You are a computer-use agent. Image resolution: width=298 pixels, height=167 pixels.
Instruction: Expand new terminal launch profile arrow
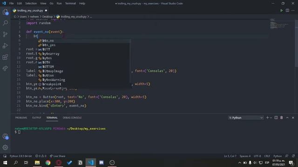(271, 118)
